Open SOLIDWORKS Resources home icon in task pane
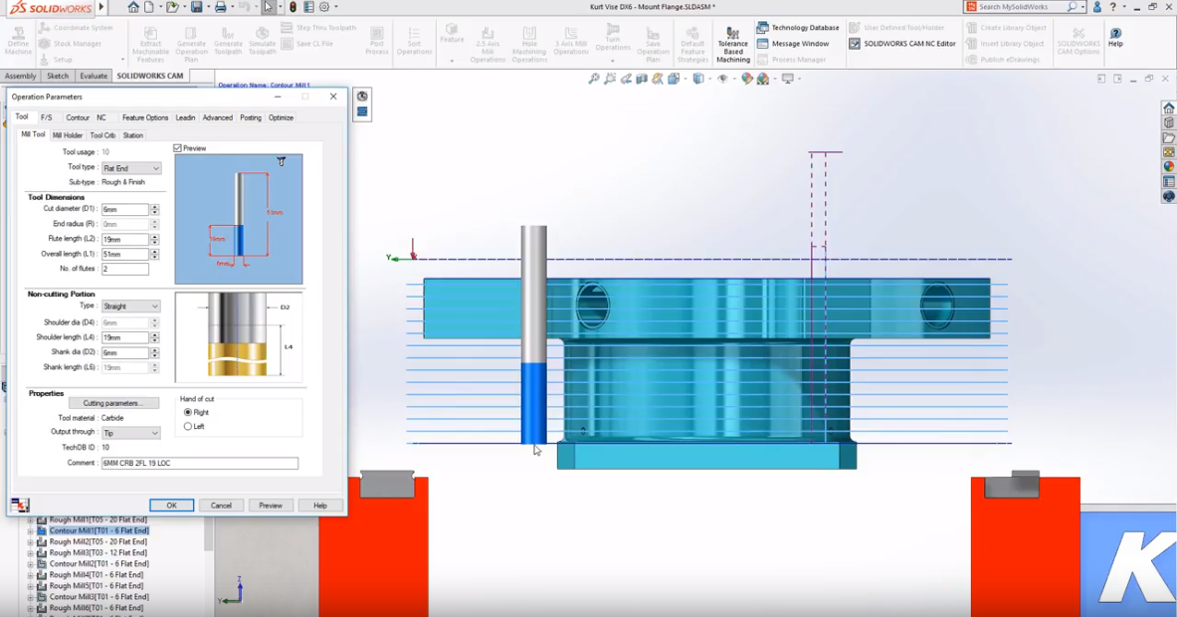This screenshot has height=617, width=1177. pyautogui.click(x=1168, y=108)
